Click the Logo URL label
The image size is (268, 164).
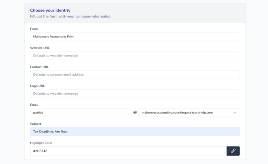[x=38, y=86]
